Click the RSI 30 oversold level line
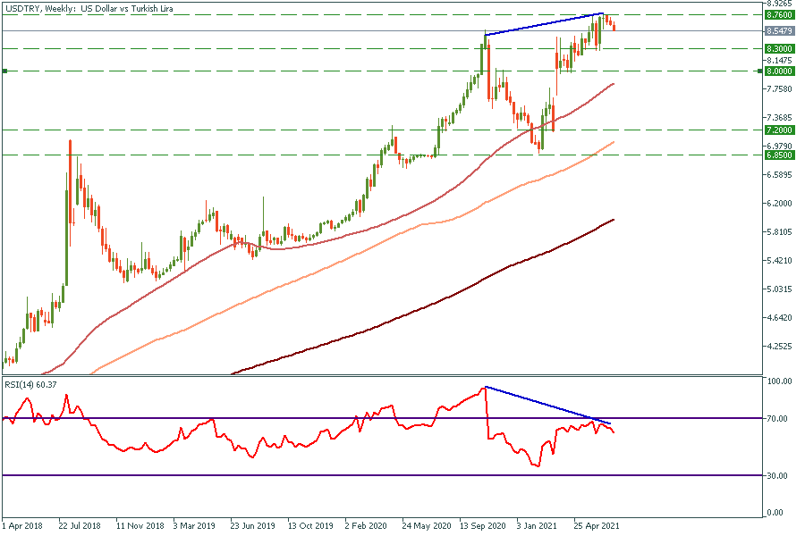The image size is (805, 536). click(268, 475)
